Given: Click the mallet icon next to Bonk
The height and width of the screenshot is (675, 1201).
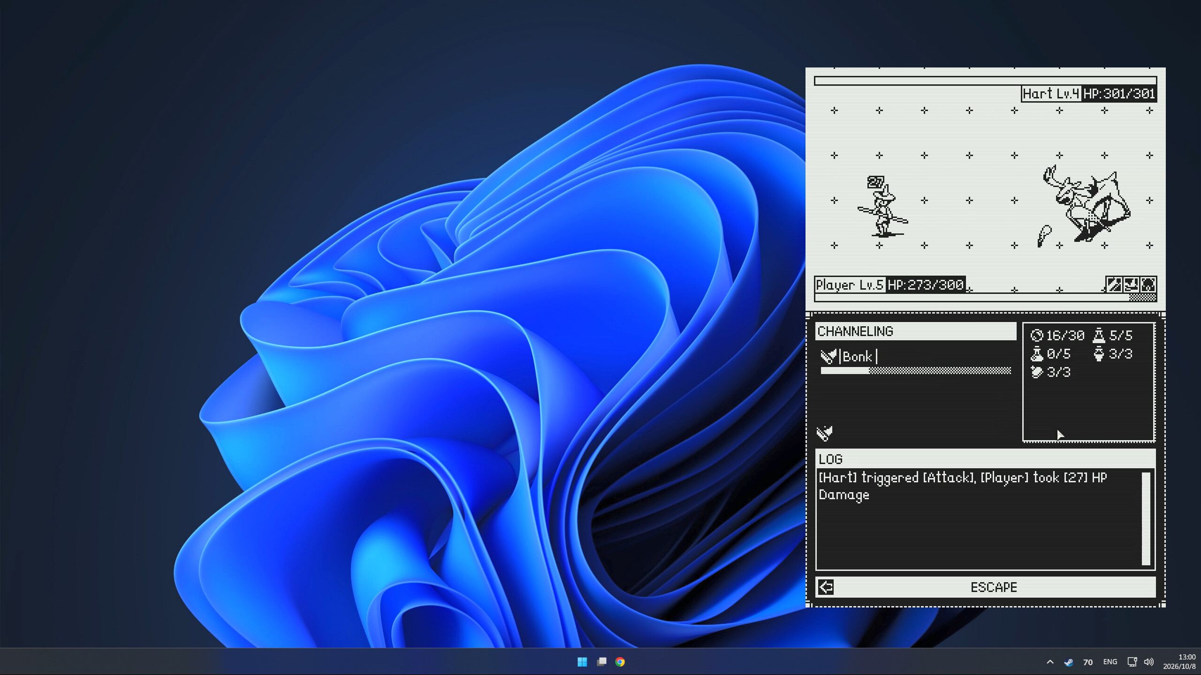Looking at the screenshot, I should (x=829, y=357).
